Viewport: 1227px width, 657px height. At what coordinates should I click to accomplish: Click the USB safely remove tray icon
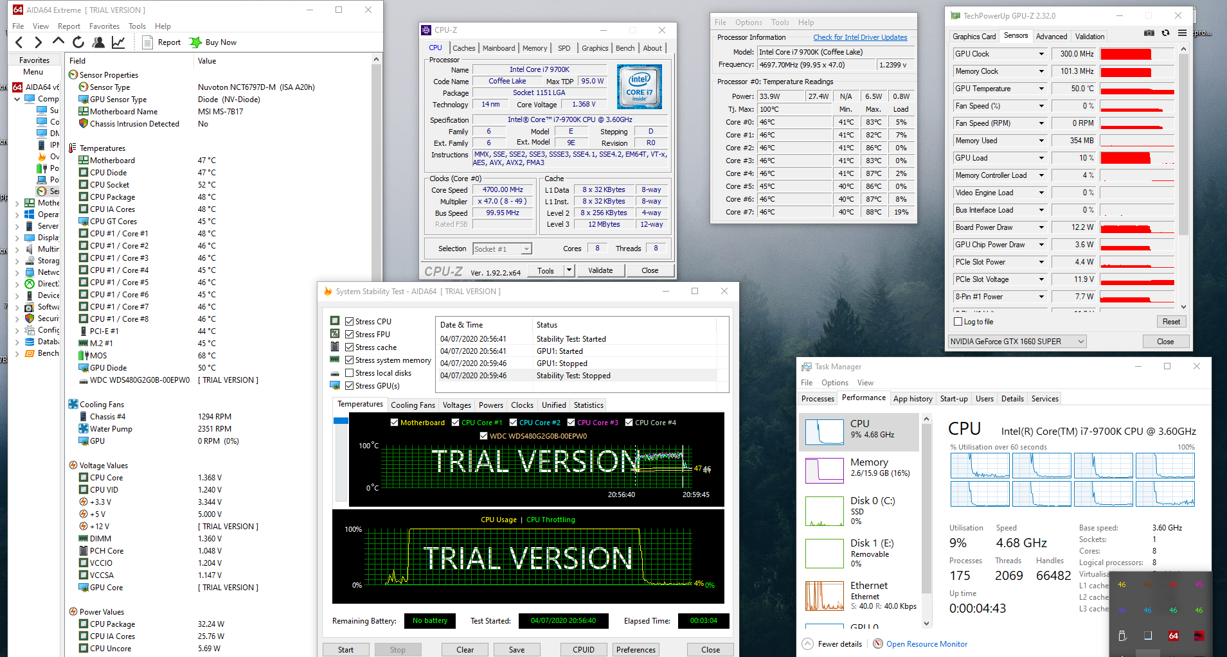(1122, 636)
